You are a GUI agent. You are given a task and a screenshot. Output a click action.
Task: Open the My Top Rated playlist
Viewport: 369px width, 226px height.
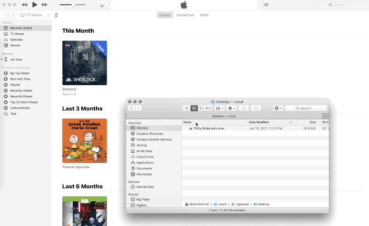pyautogui.click(x=26, y=73)
